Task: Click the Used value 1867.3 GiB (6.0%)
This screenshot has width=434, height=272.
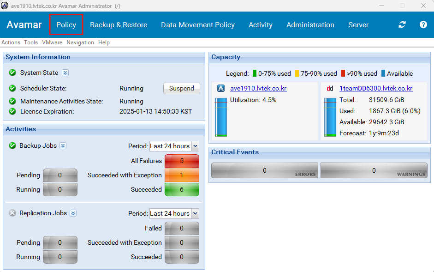Action: pyautogui.click(x=395, y=111)
